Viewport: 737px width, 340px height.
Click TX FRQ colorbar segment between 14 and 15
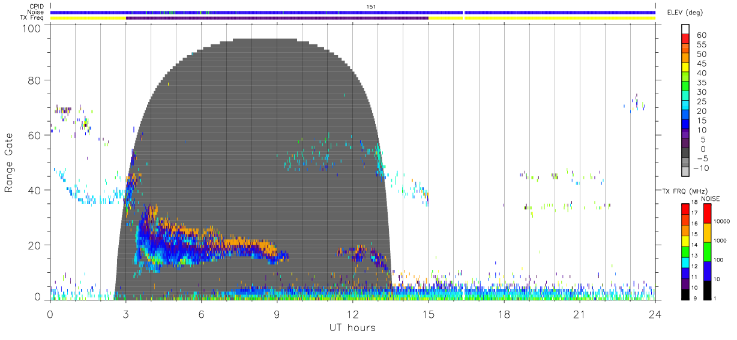click(x=685, y=240)
